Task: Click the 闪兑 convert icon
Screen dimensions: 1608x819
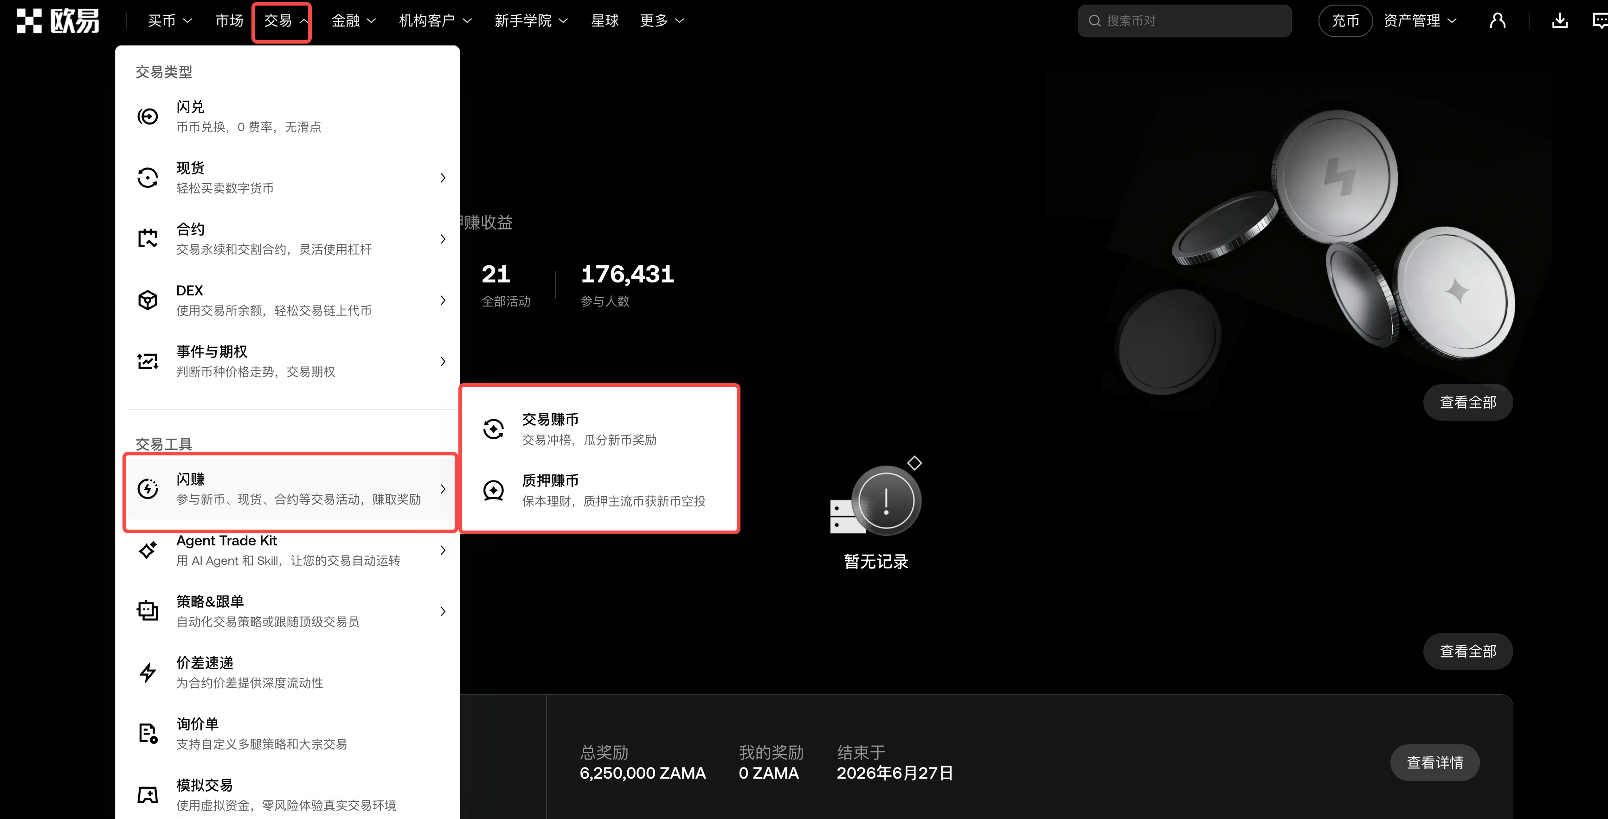Action: pyautogui.click(x=148, y=117)
